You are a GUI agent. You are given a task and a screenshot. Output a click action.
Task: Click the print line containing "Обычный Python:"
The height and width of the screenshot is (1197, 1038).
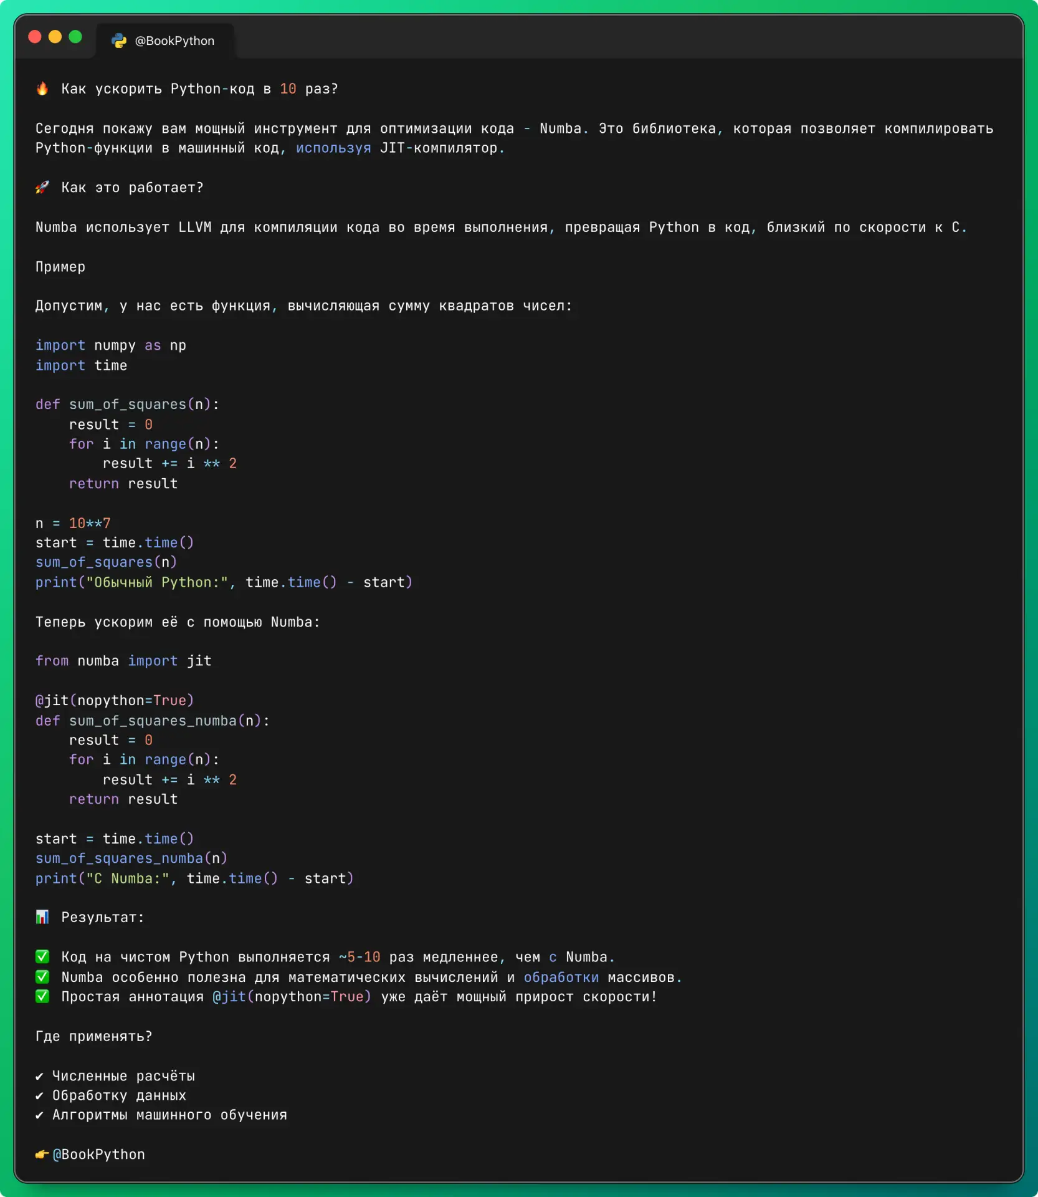[x=224, y=582]
